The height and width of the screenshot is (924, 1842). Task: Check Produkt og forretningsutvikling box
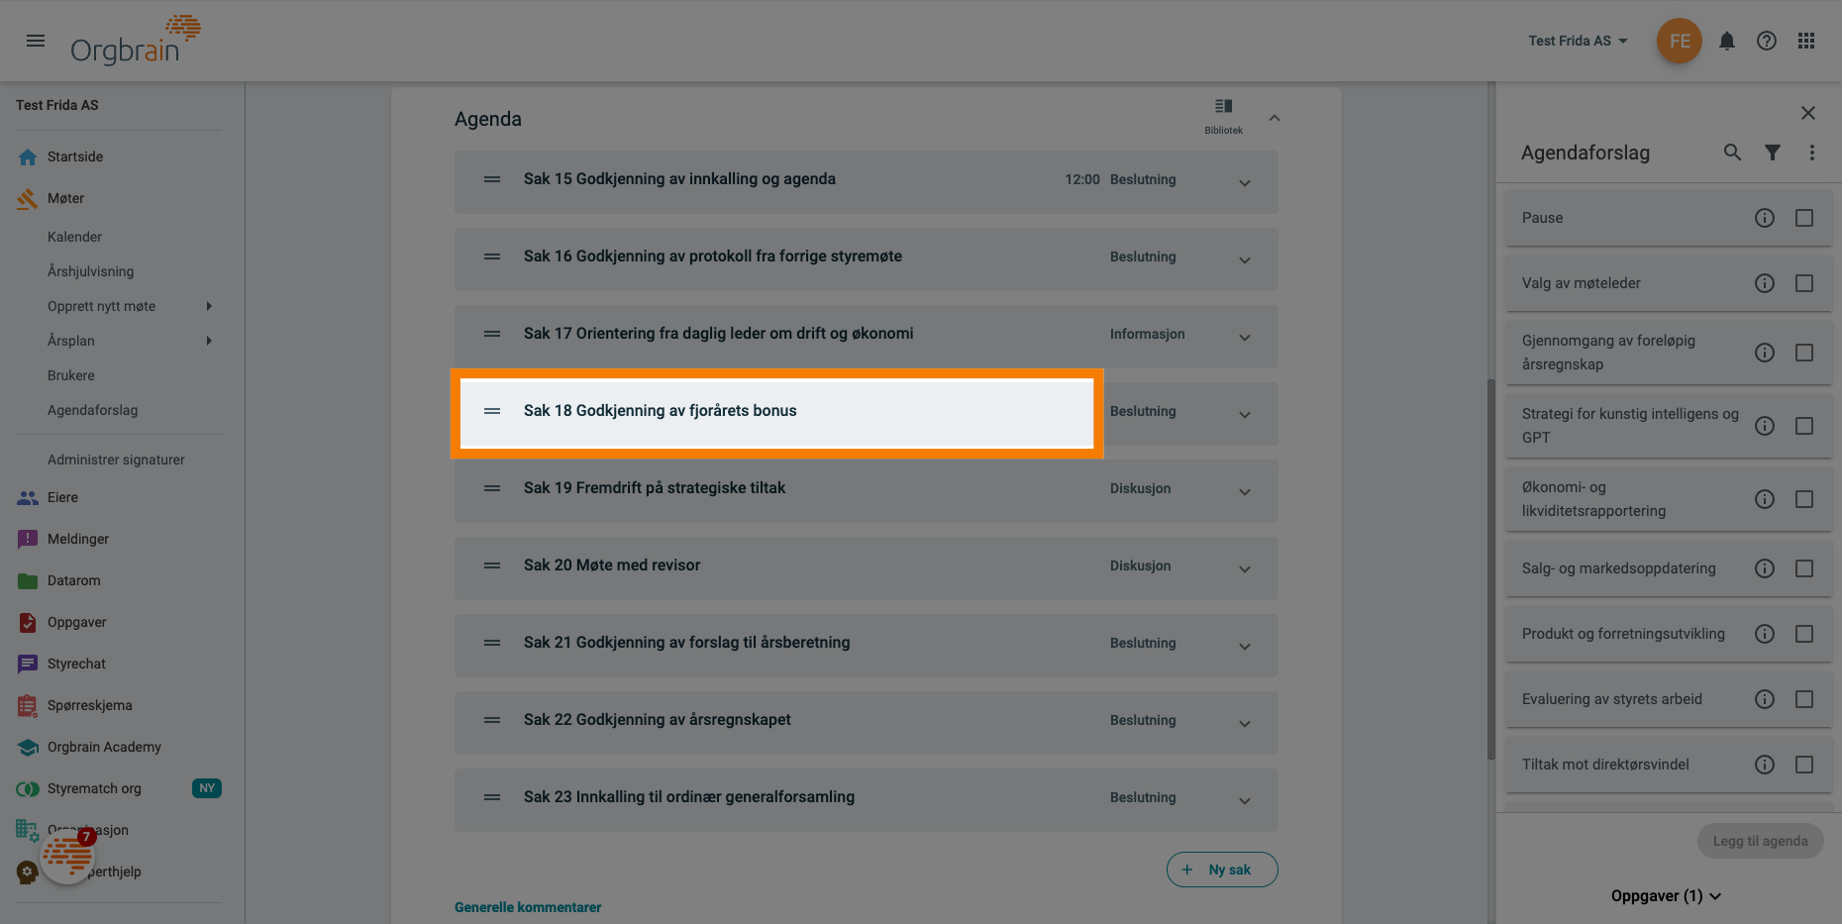pyautogui.click(x=1804, y=634)
